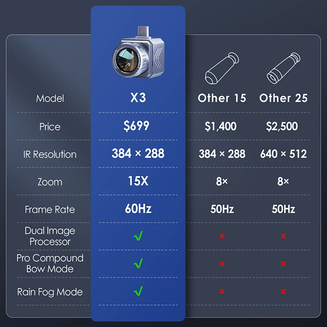
Task: Select the Other 15 column heading
Action: coord(222,98)
